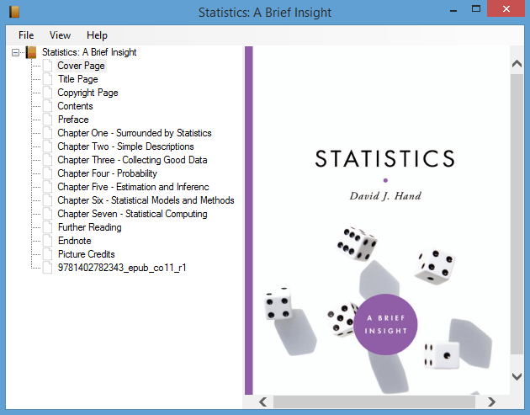Maximize the ebook reader window
The width and height of the screenshot is (530, 415).
(x=476, y=8)
